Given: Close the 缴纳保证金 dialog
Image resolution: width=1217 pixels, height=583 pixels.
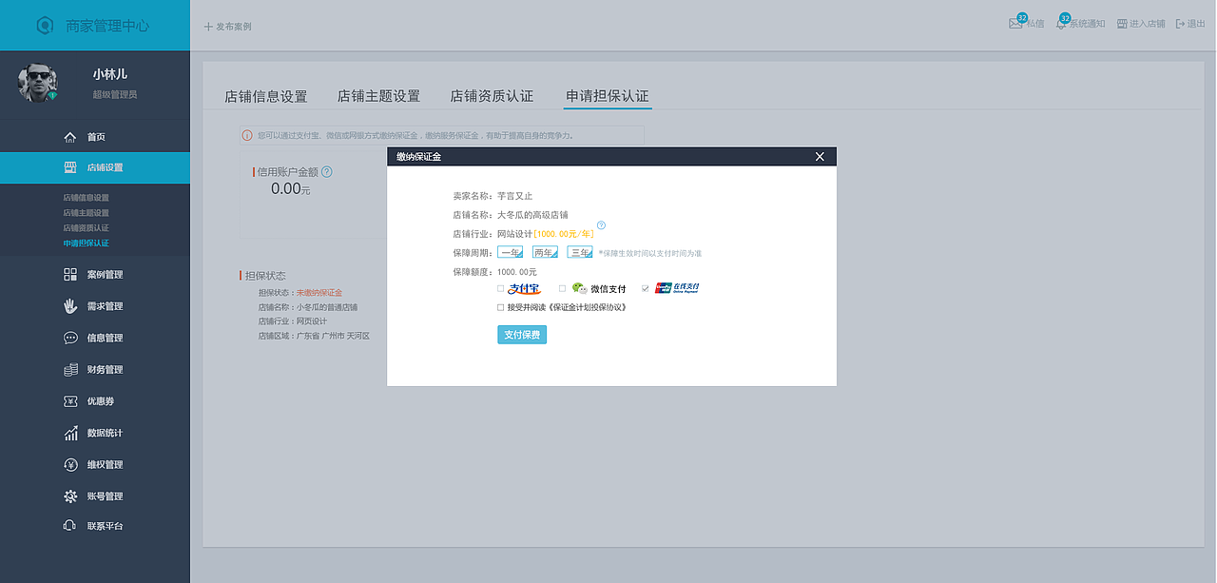Looking at the screenshot, I should point(820,157).
